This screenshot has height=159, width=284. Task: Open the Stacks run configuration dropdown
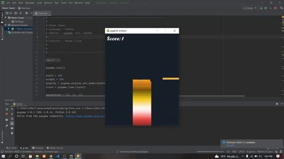click(250, 8)
